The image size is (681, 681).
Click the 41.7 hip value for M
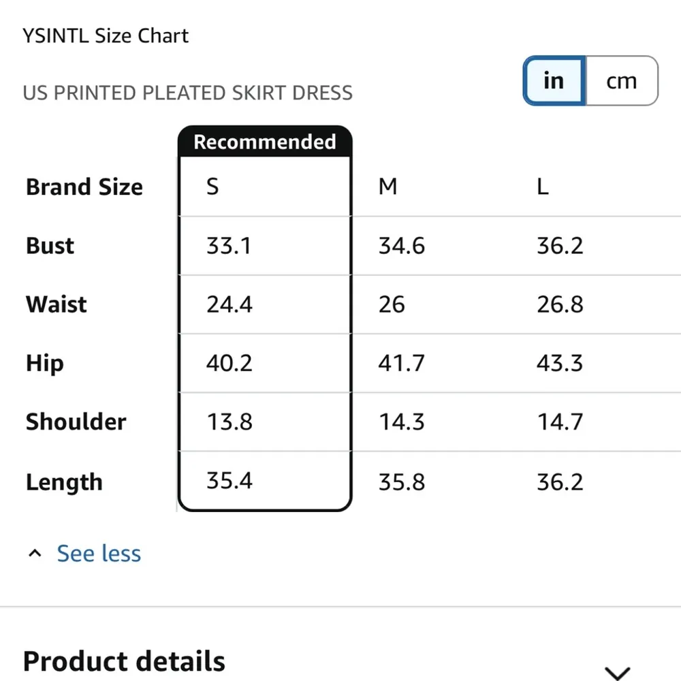click(x=401, y=363)
